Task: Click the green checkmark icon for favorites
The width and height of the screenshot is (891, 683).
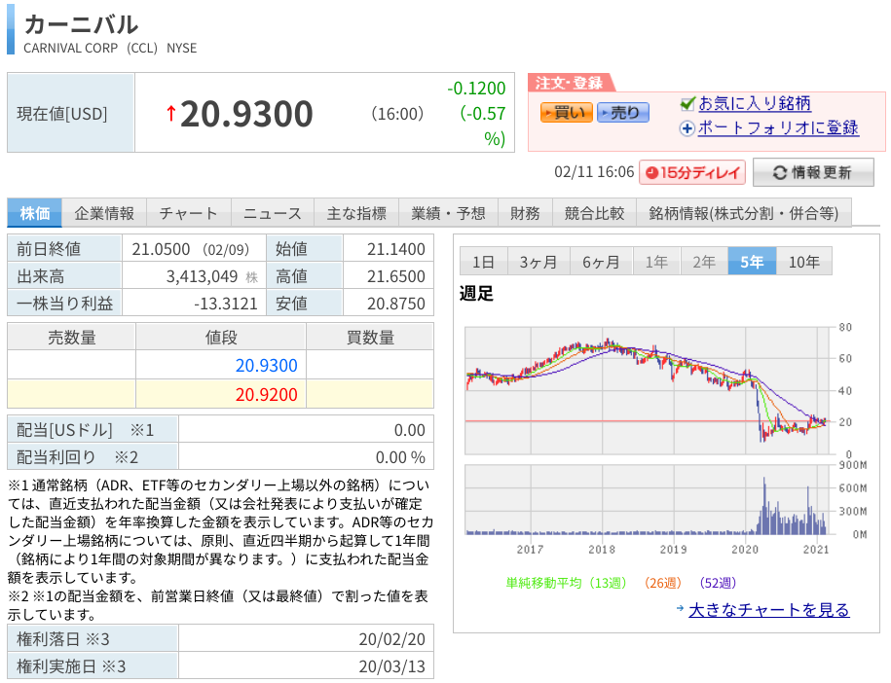Action: 687,104
